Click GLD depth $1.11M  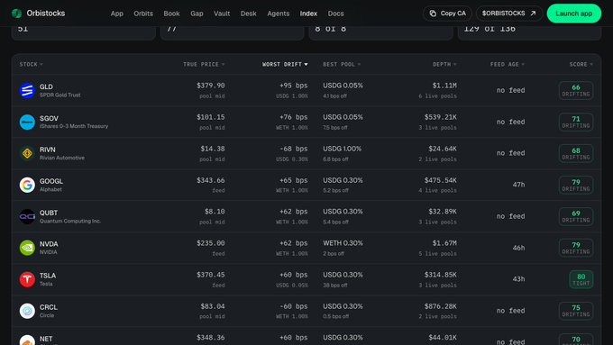(444, 86)
